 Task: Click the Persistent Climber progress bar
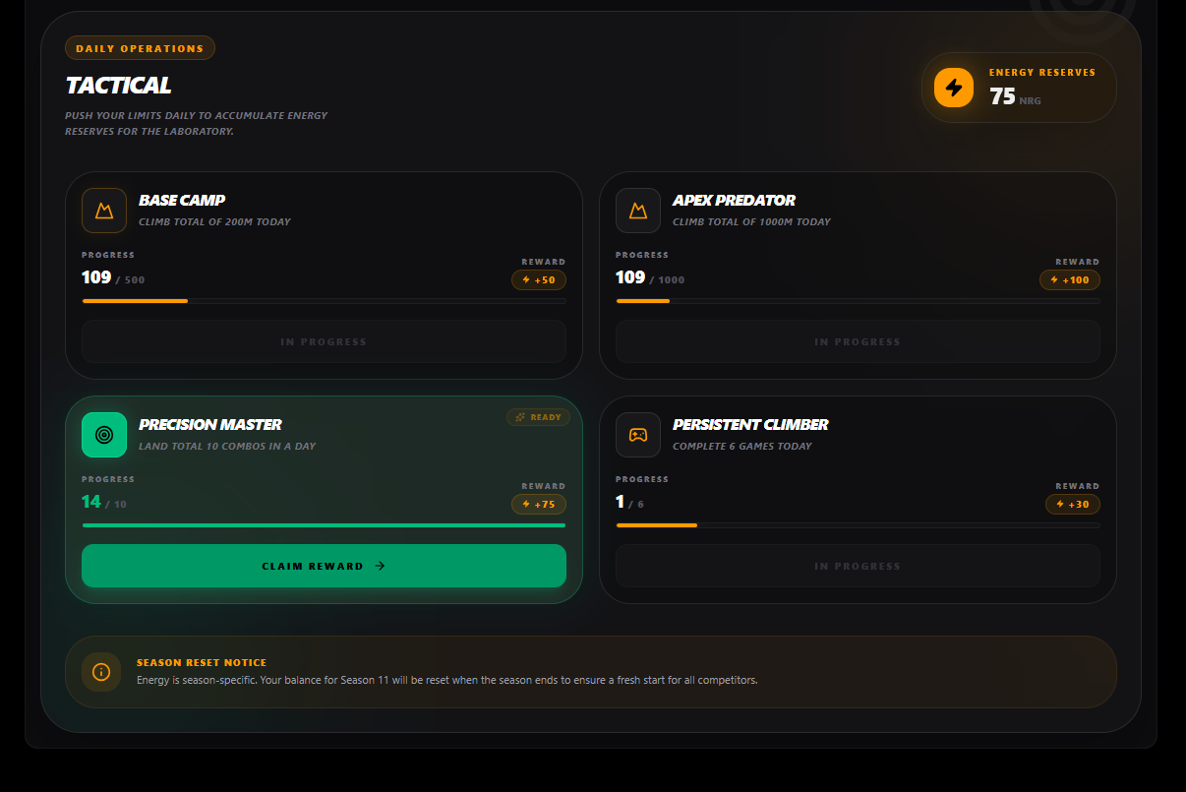tap(858, 525)
